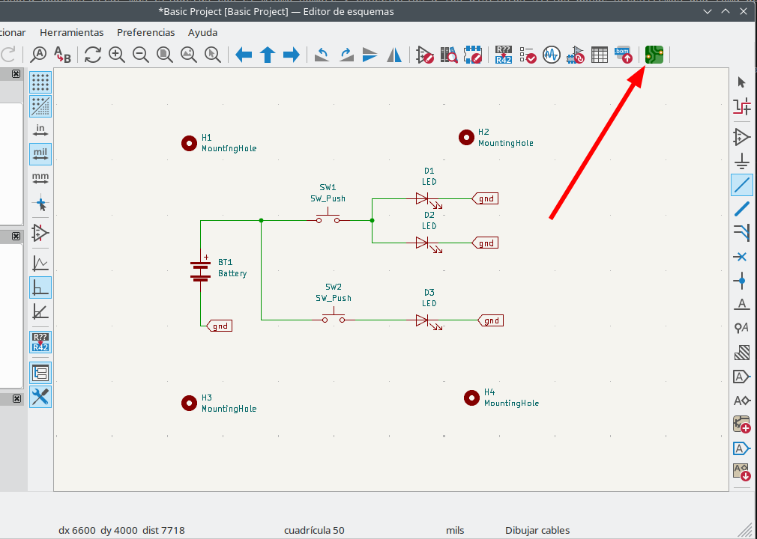The image size is (757, 539).
Task: Click the BT1 battery symbol
Action: 200,270
